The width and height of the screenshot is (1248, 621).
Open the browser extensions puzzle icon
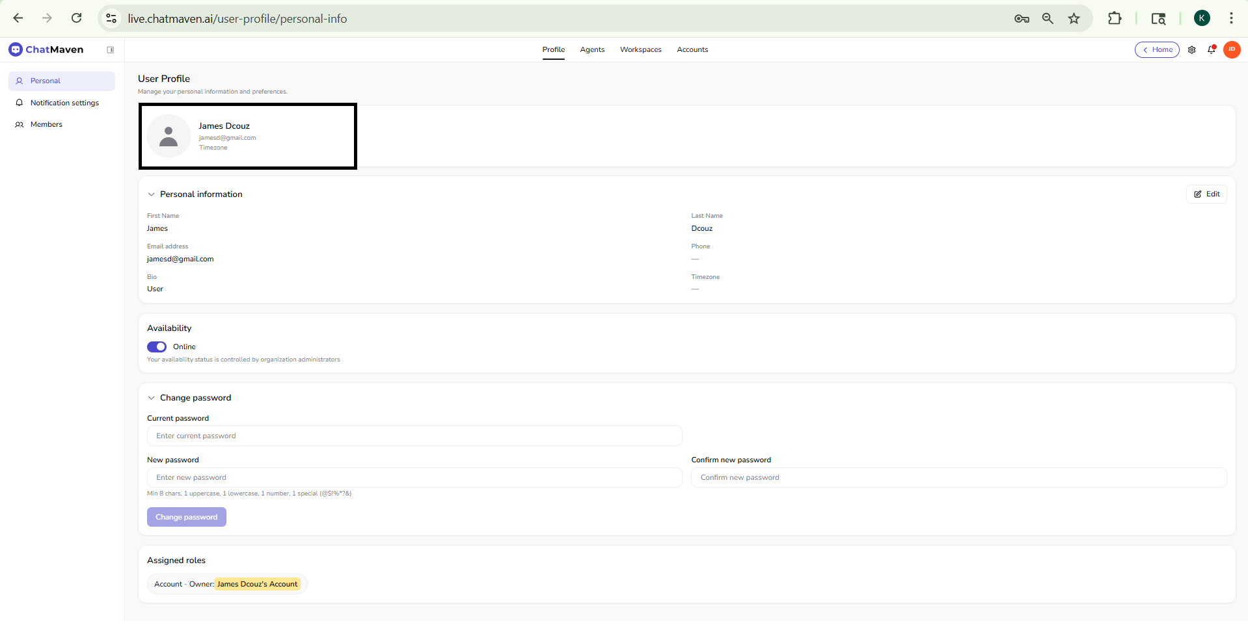coord(1115,18)
